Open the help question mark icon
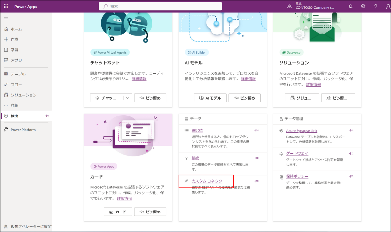This screenshot has width=391, height=232. 376,7
